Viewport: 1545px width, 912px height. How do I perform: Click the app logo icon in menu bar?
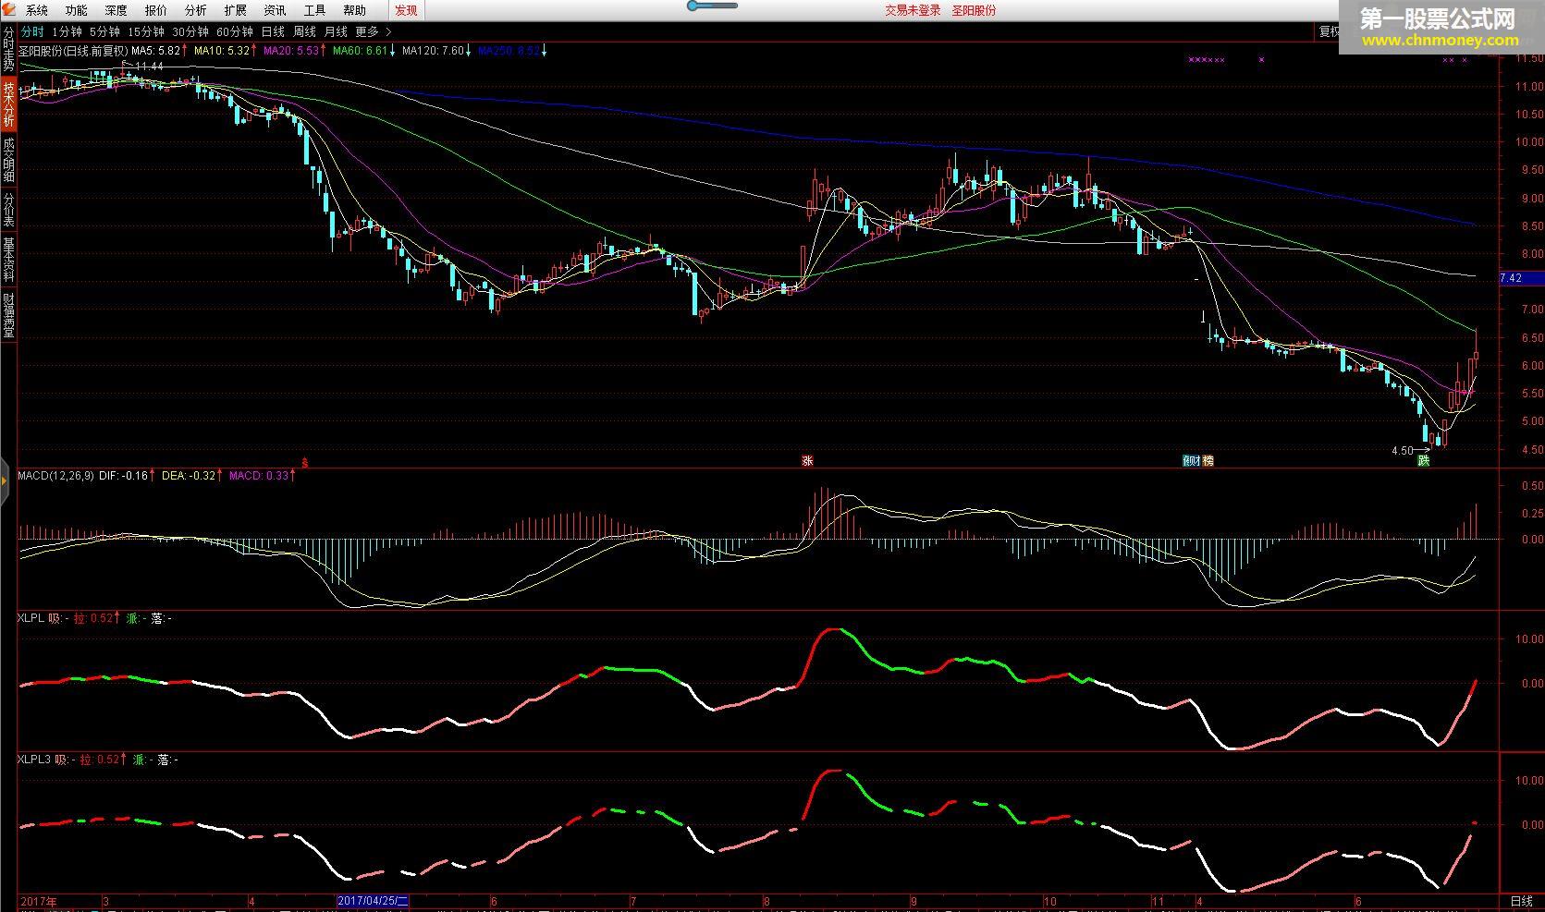pos(9,9)
